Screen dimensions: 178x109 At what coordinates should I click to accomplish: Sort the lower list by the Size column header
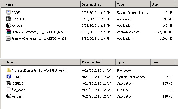coord(163,62)
